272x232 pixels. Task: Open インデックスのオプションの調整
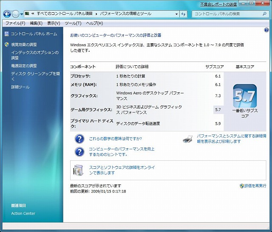[35, 55]
